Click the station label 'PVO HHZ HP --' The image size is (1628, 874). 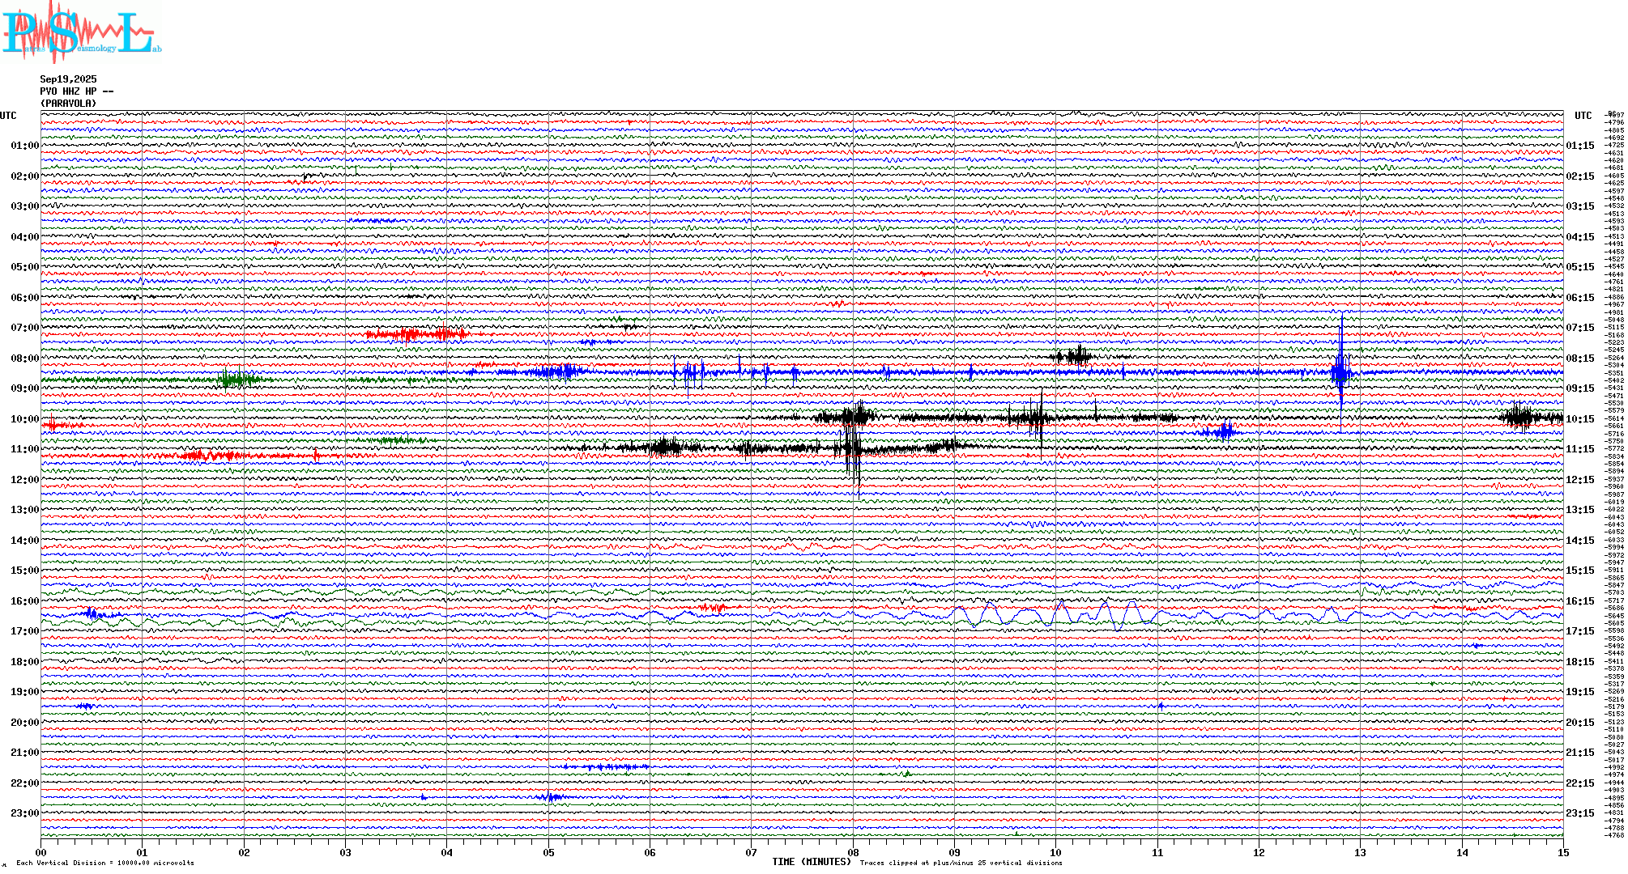[x=77, y=91]
